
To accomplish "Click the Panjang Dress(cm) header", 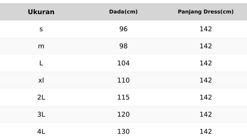I will [206, 12].
